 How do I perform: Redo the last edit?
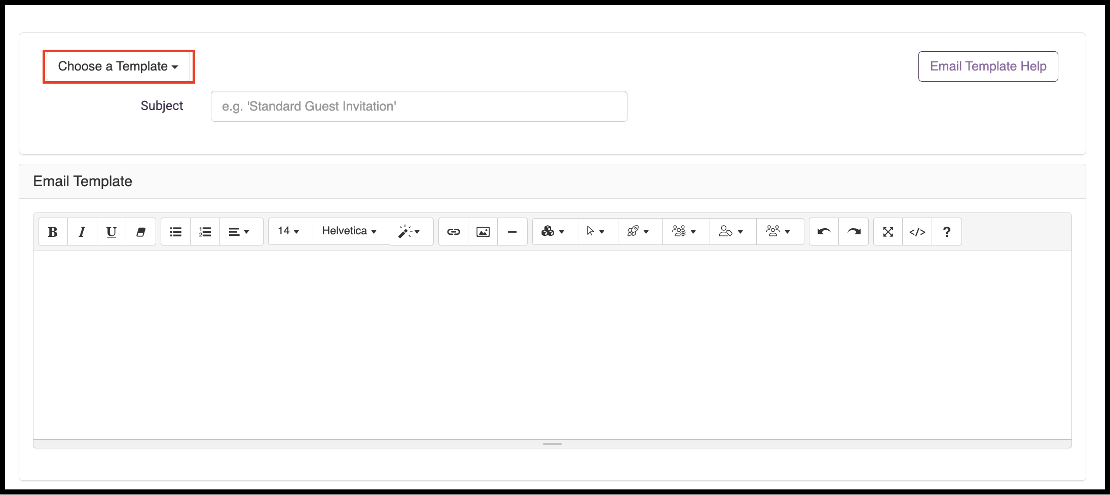pyautogui.click(x=854, y=232)
